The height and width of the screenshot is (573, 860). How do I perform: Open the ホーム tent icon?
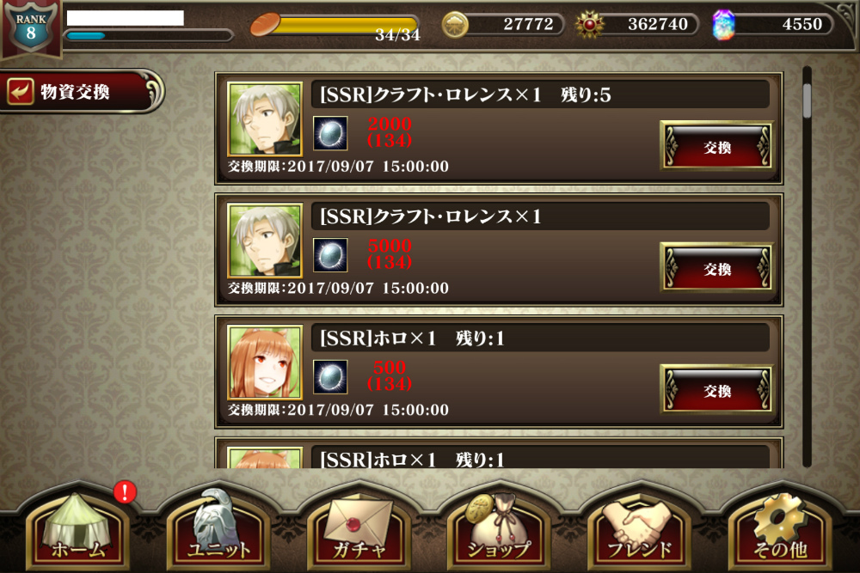77,528
